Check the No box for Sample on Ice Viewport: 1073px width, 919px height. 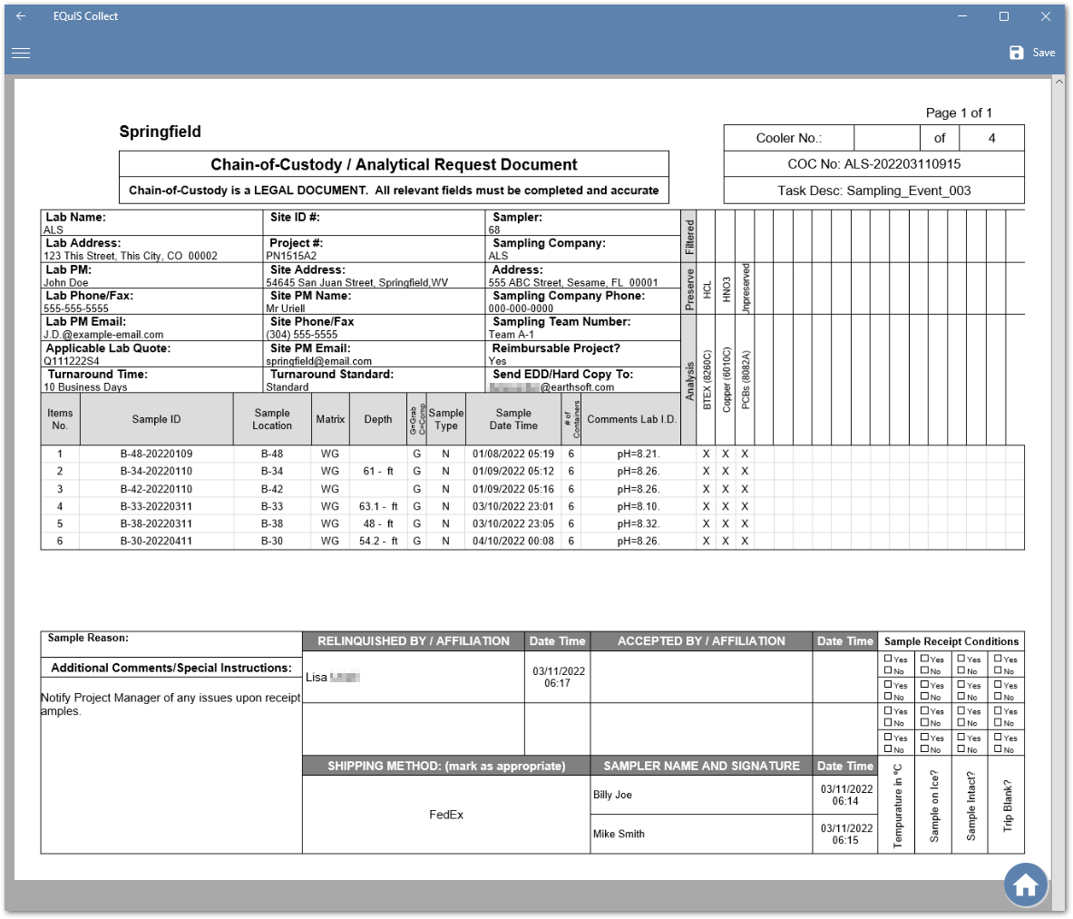(x=927, y=672)
